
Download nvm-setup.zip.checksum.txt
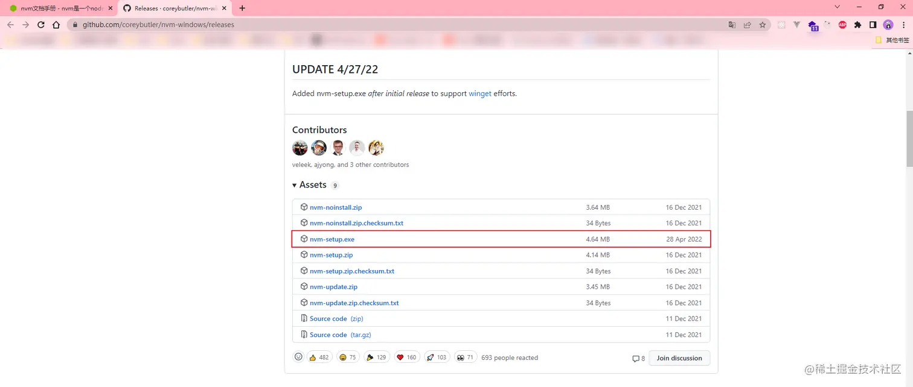coord(352,271)
